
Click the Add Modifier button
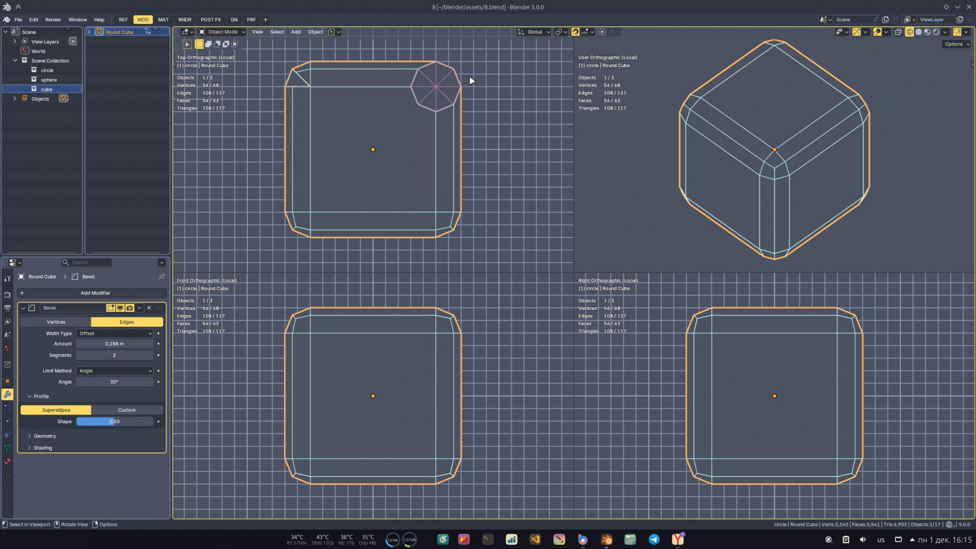point(95,293)
